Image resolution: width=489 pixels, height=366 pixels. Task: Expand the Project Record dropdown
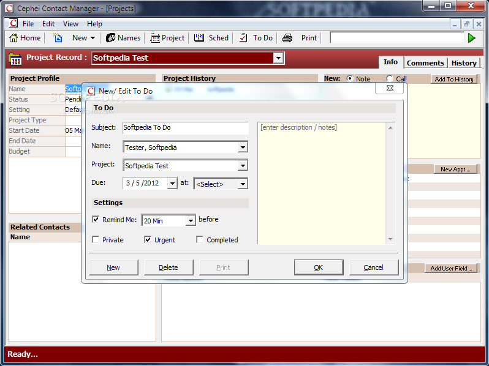pos(278,58)
